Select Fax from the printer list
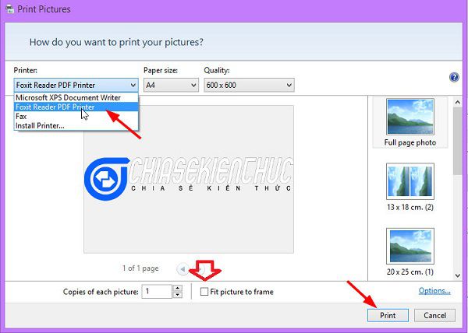Screen dimensions: 468x333 [x=76, y=116]
